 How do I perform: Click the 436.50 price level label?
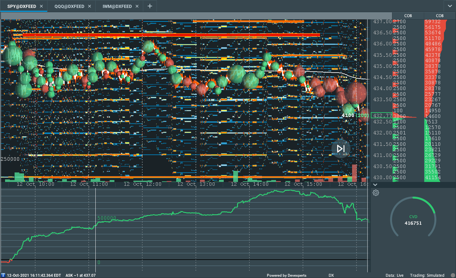pyautogui.click(x=382, y=33)
